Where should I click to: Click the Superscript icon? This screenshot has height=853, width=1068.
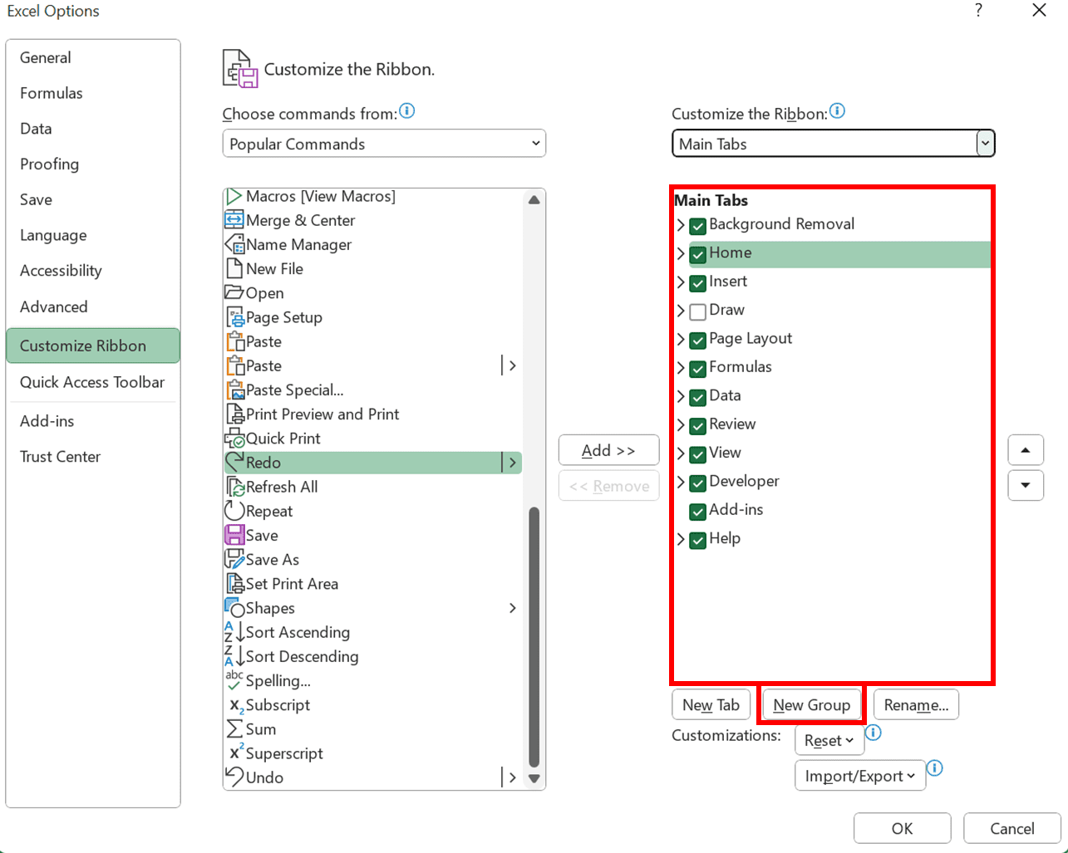[x=236, y=753]
